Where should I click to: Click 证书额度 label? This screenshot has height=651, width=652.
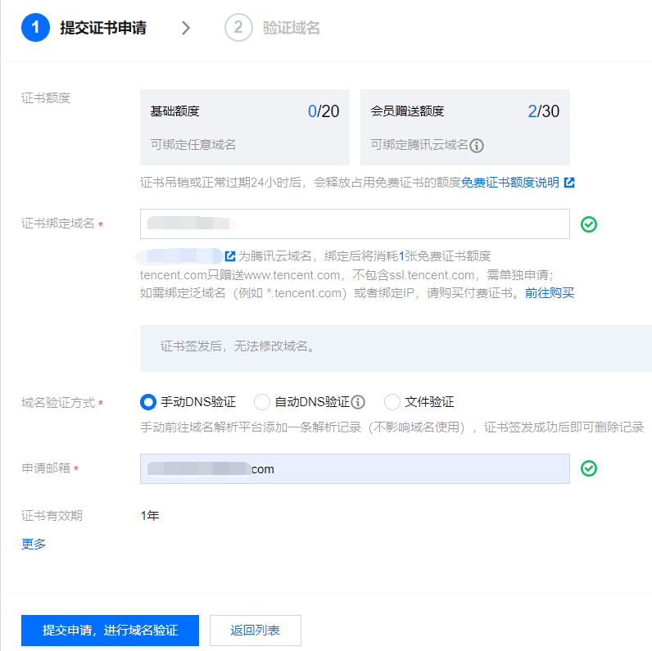(x=46, y=98)
